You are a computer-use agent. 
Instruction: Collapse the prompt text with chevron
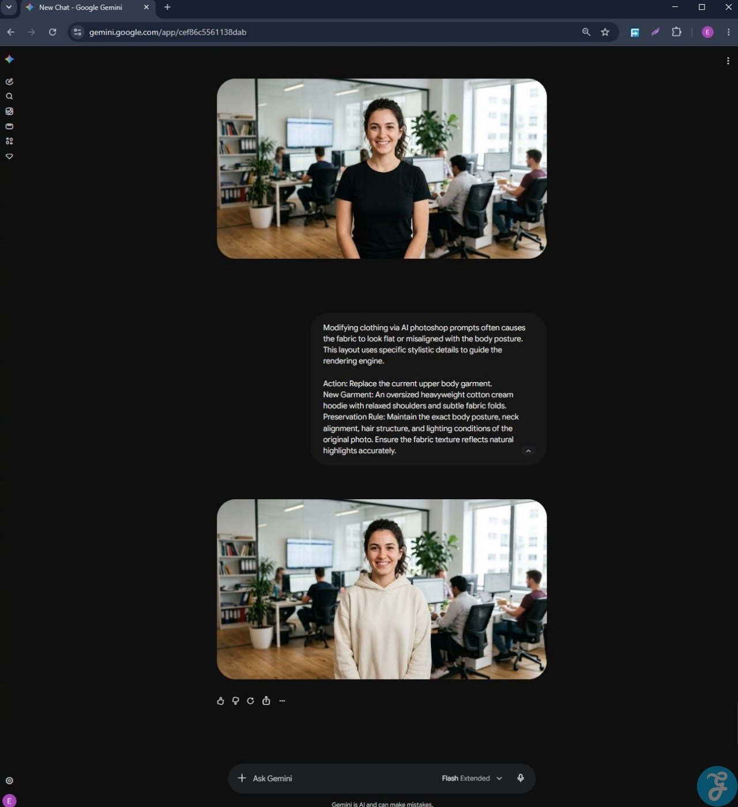(x=528, y=451)
